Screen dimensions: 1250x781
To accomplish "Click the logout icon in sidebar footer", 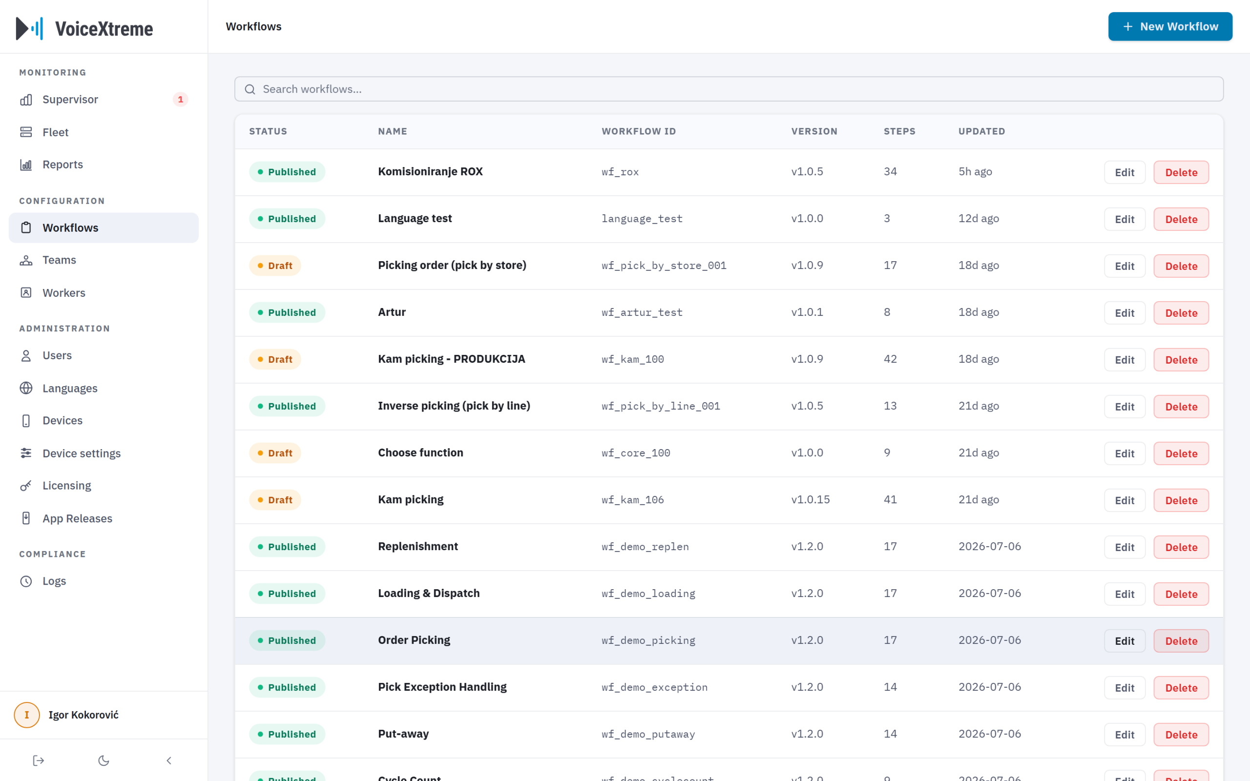I will click(x=38, y=760).
